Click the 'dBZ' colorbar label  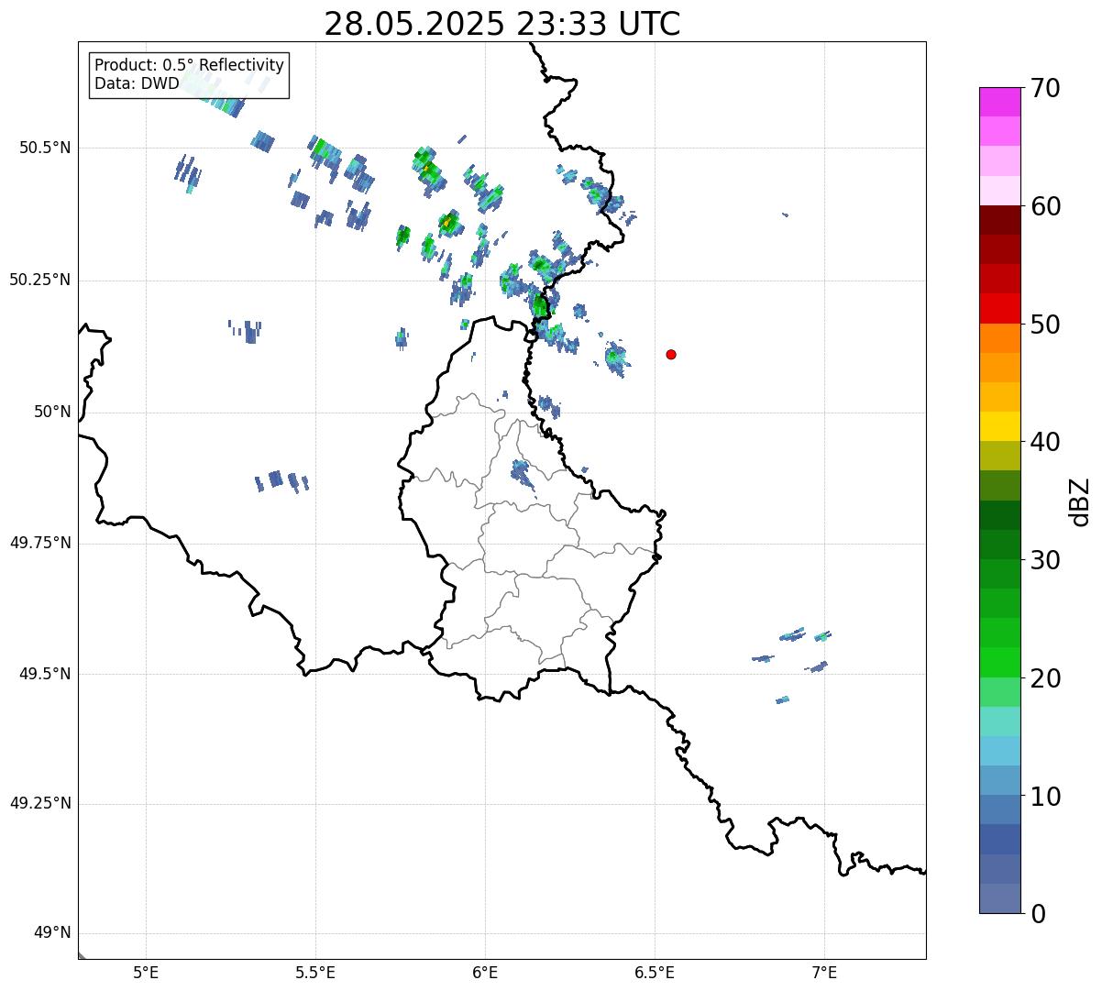click(x=1080, y=501)
